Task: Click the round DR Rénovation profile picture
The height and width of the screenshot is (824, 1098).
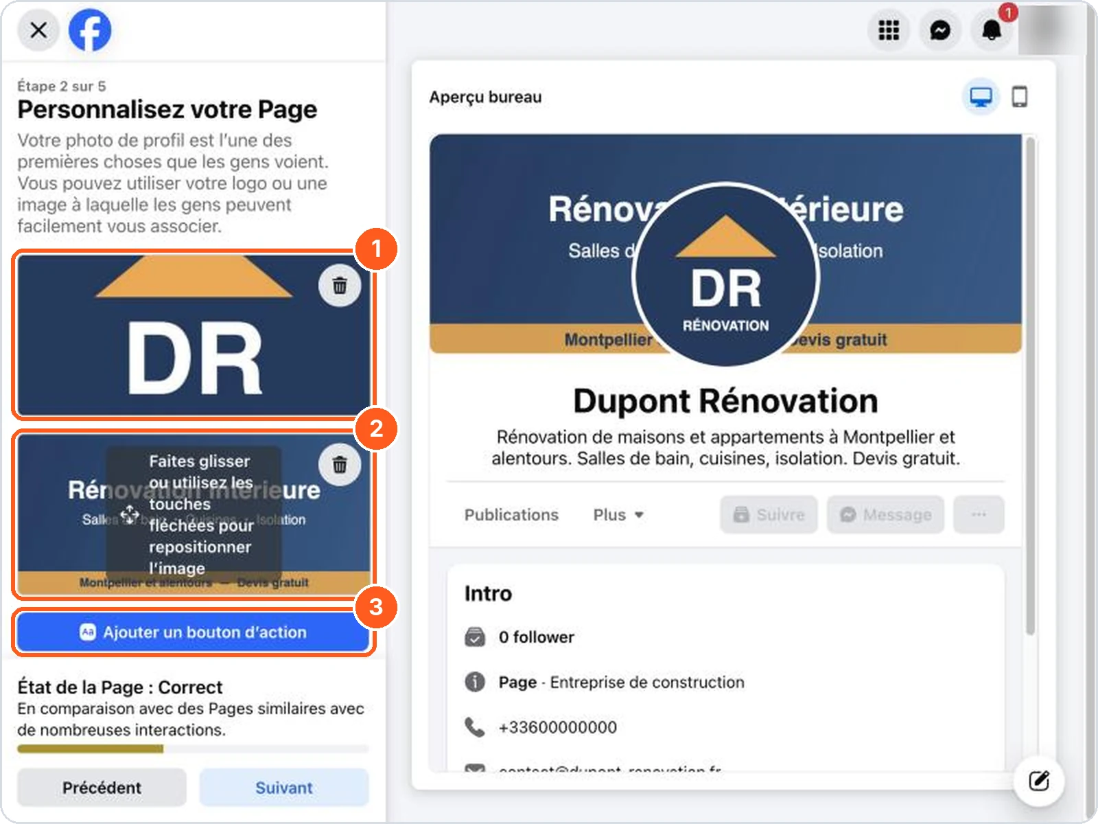Action: (725, 275)
